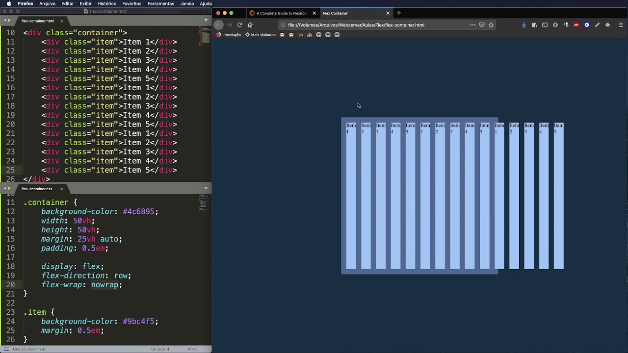Screen dimensions: 628x353
Task: Show site information for the file URL
Action: pyautogui.click(x=283, y=25)
